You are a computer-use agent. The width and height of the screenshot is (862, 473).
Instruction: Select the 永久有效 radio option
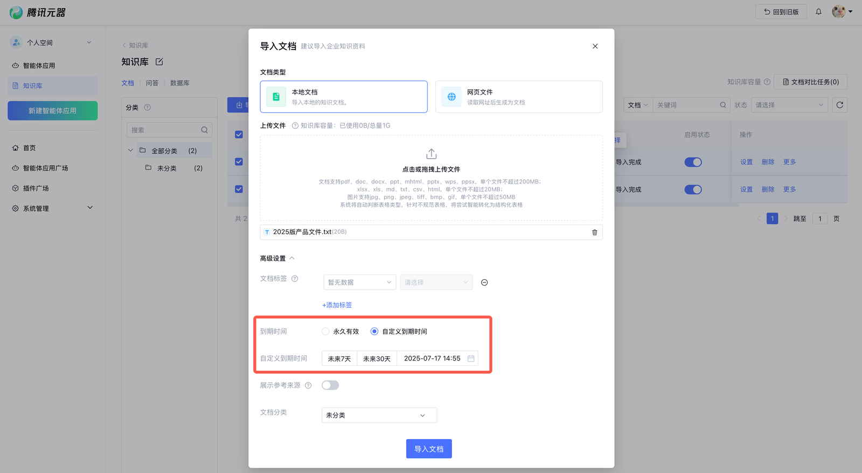(325, 331)
